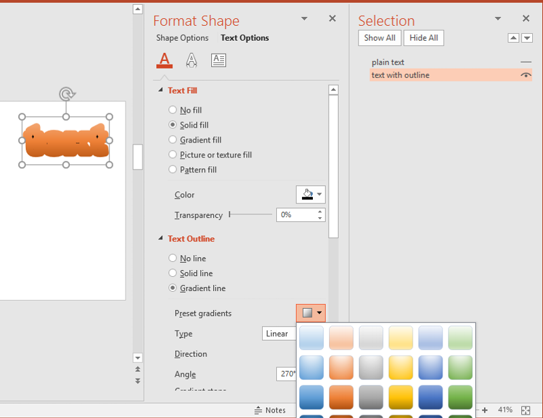Choose dark green gradient in third row
543x418 pixels.
460,397
